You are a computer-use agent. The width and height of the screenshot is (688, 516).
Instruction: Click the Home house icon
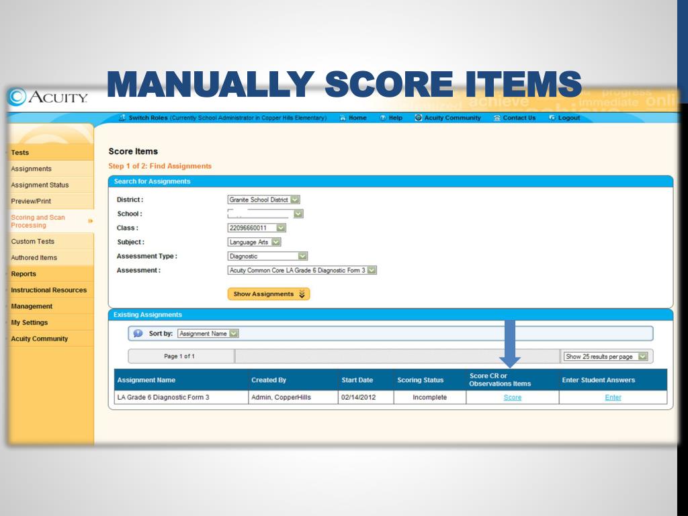pos(343,118)
